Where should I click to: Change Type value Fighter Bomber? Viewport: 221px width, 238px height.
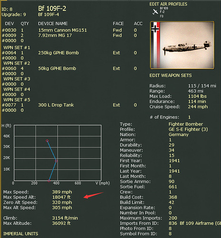186,124
